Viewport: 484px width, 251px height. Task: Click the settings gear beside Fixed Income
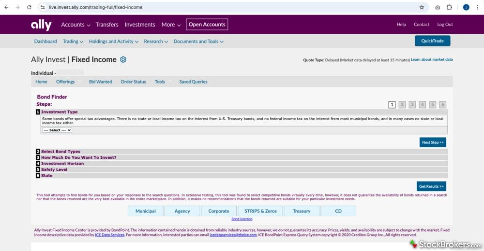click(123, 59)
